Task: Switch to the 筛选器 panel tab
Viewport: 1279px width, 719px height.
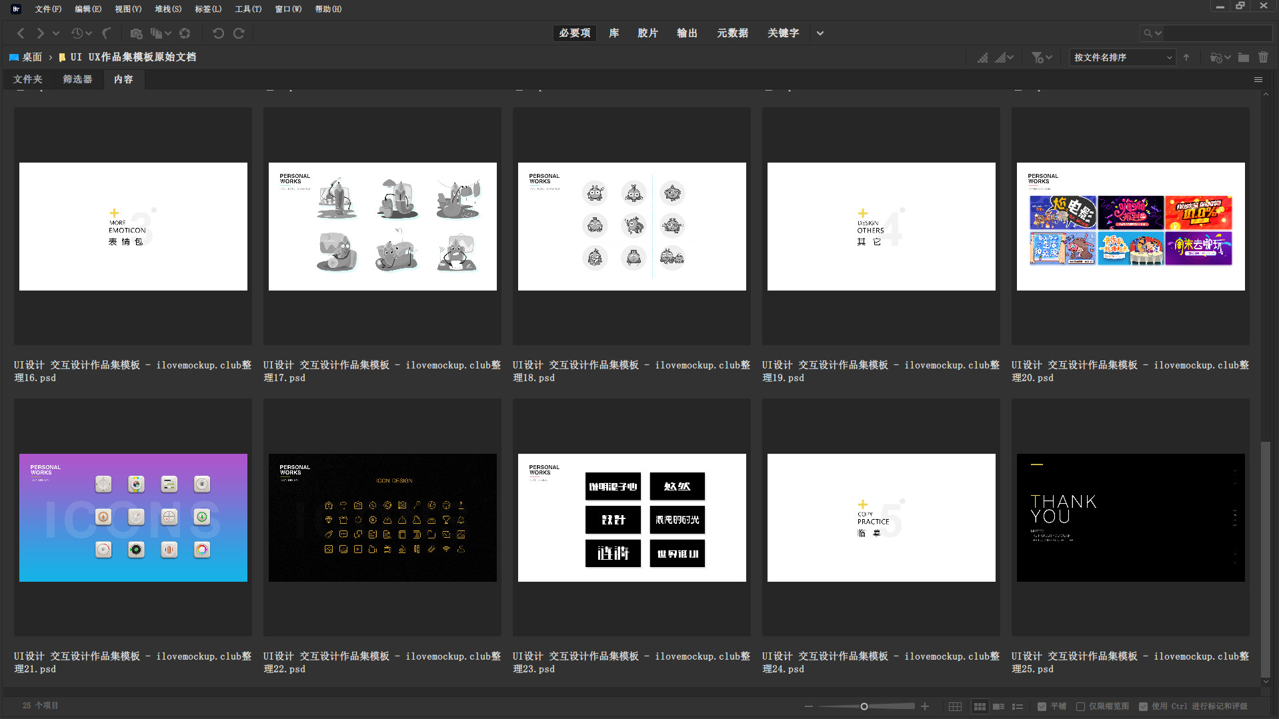Action: (77, 79)
